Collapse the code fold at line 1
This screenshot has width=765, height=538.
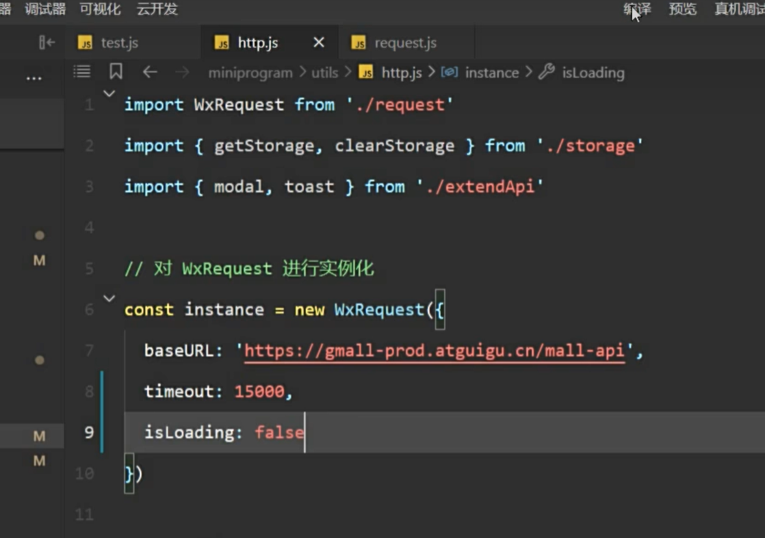[x=109, y=94]
